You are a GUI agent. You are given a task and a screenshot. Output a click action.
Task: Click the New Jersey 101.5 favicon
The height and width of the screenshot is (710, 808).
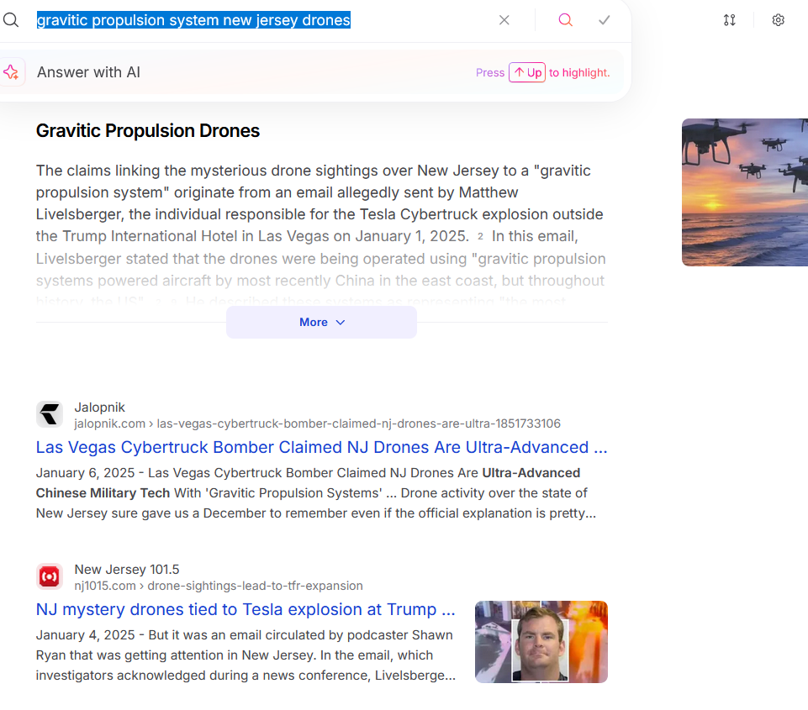(x=50, y=576)
